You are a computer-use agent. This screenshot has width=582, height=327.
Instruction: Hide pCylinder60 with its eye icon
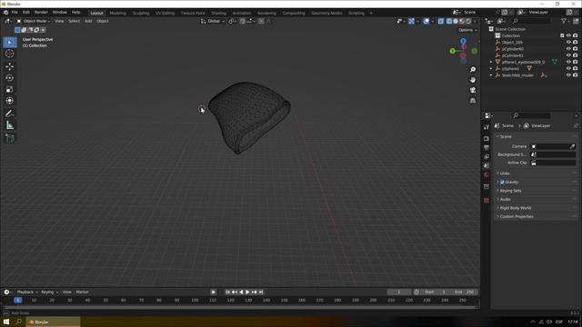568,48
